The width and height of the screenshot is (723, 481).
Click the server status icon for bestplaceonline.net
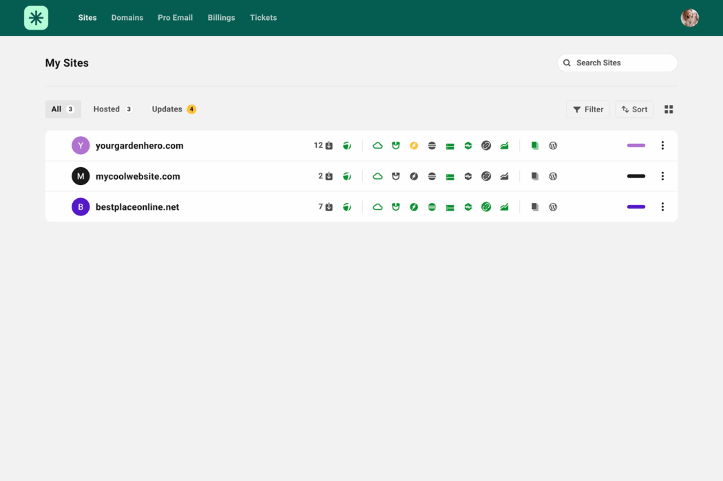tap(450, 206)
